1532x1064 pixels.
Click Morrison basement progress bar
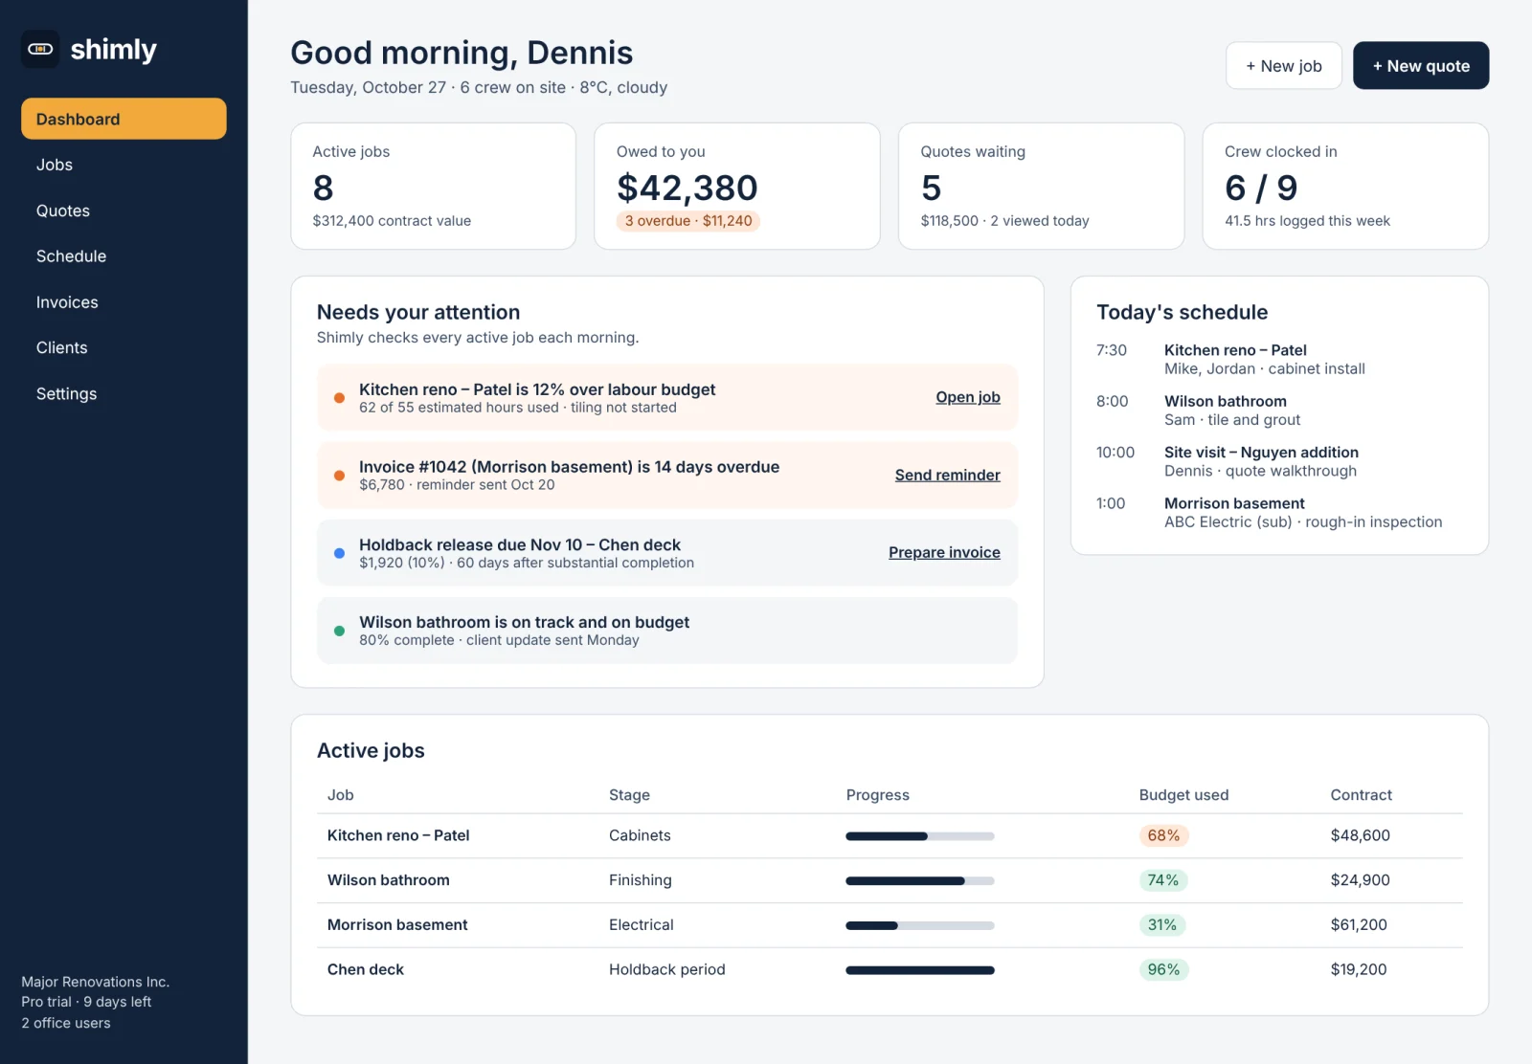pos(920,925)
